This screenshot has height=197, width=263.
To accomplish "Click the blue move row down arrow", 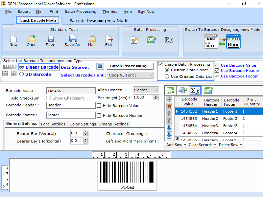I will (169, 127).
